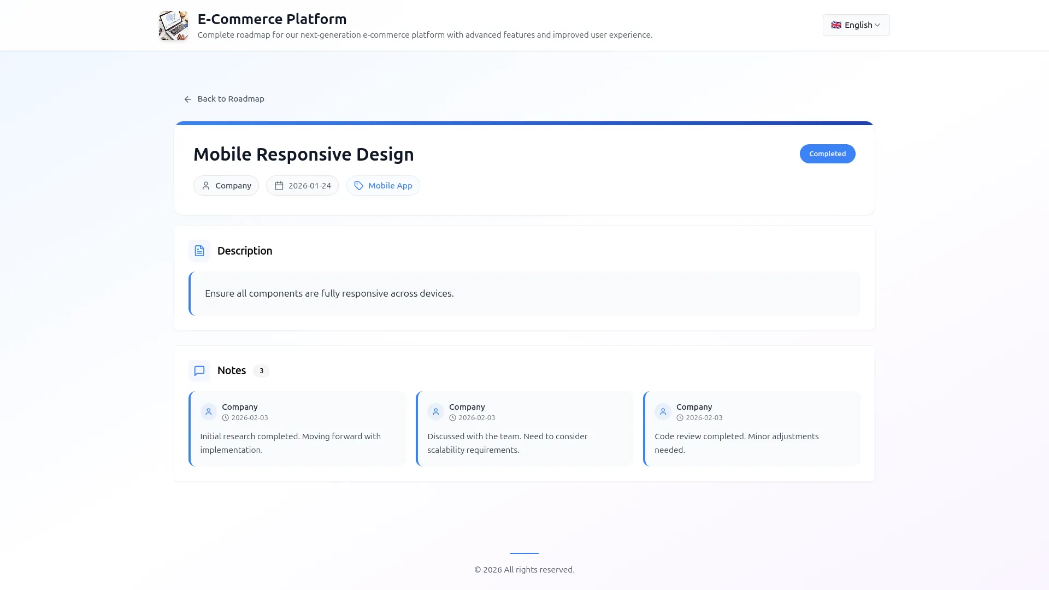Click the Description document icon
Screen dimensions: 1049x590
[x=199, y=251]
